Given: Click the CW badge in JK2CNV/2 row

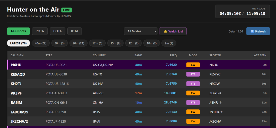Looking at the screenshot, I should tap(193, 122).
